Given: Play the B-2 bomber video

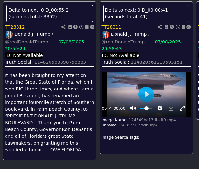Looking at the screenshot, I should 146,94.
